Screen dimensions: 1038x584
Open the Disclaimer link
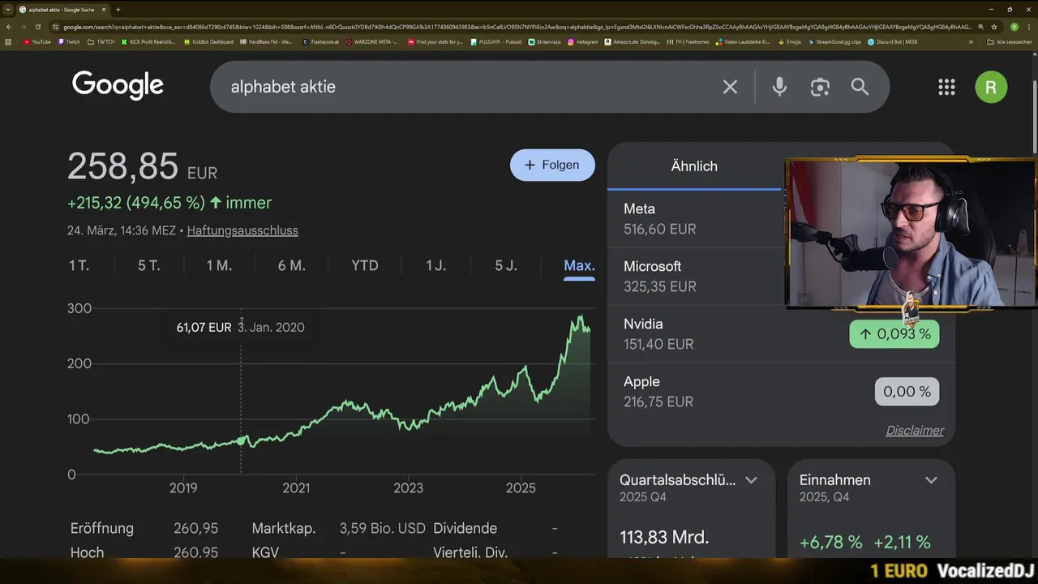(x=915, y=431)
